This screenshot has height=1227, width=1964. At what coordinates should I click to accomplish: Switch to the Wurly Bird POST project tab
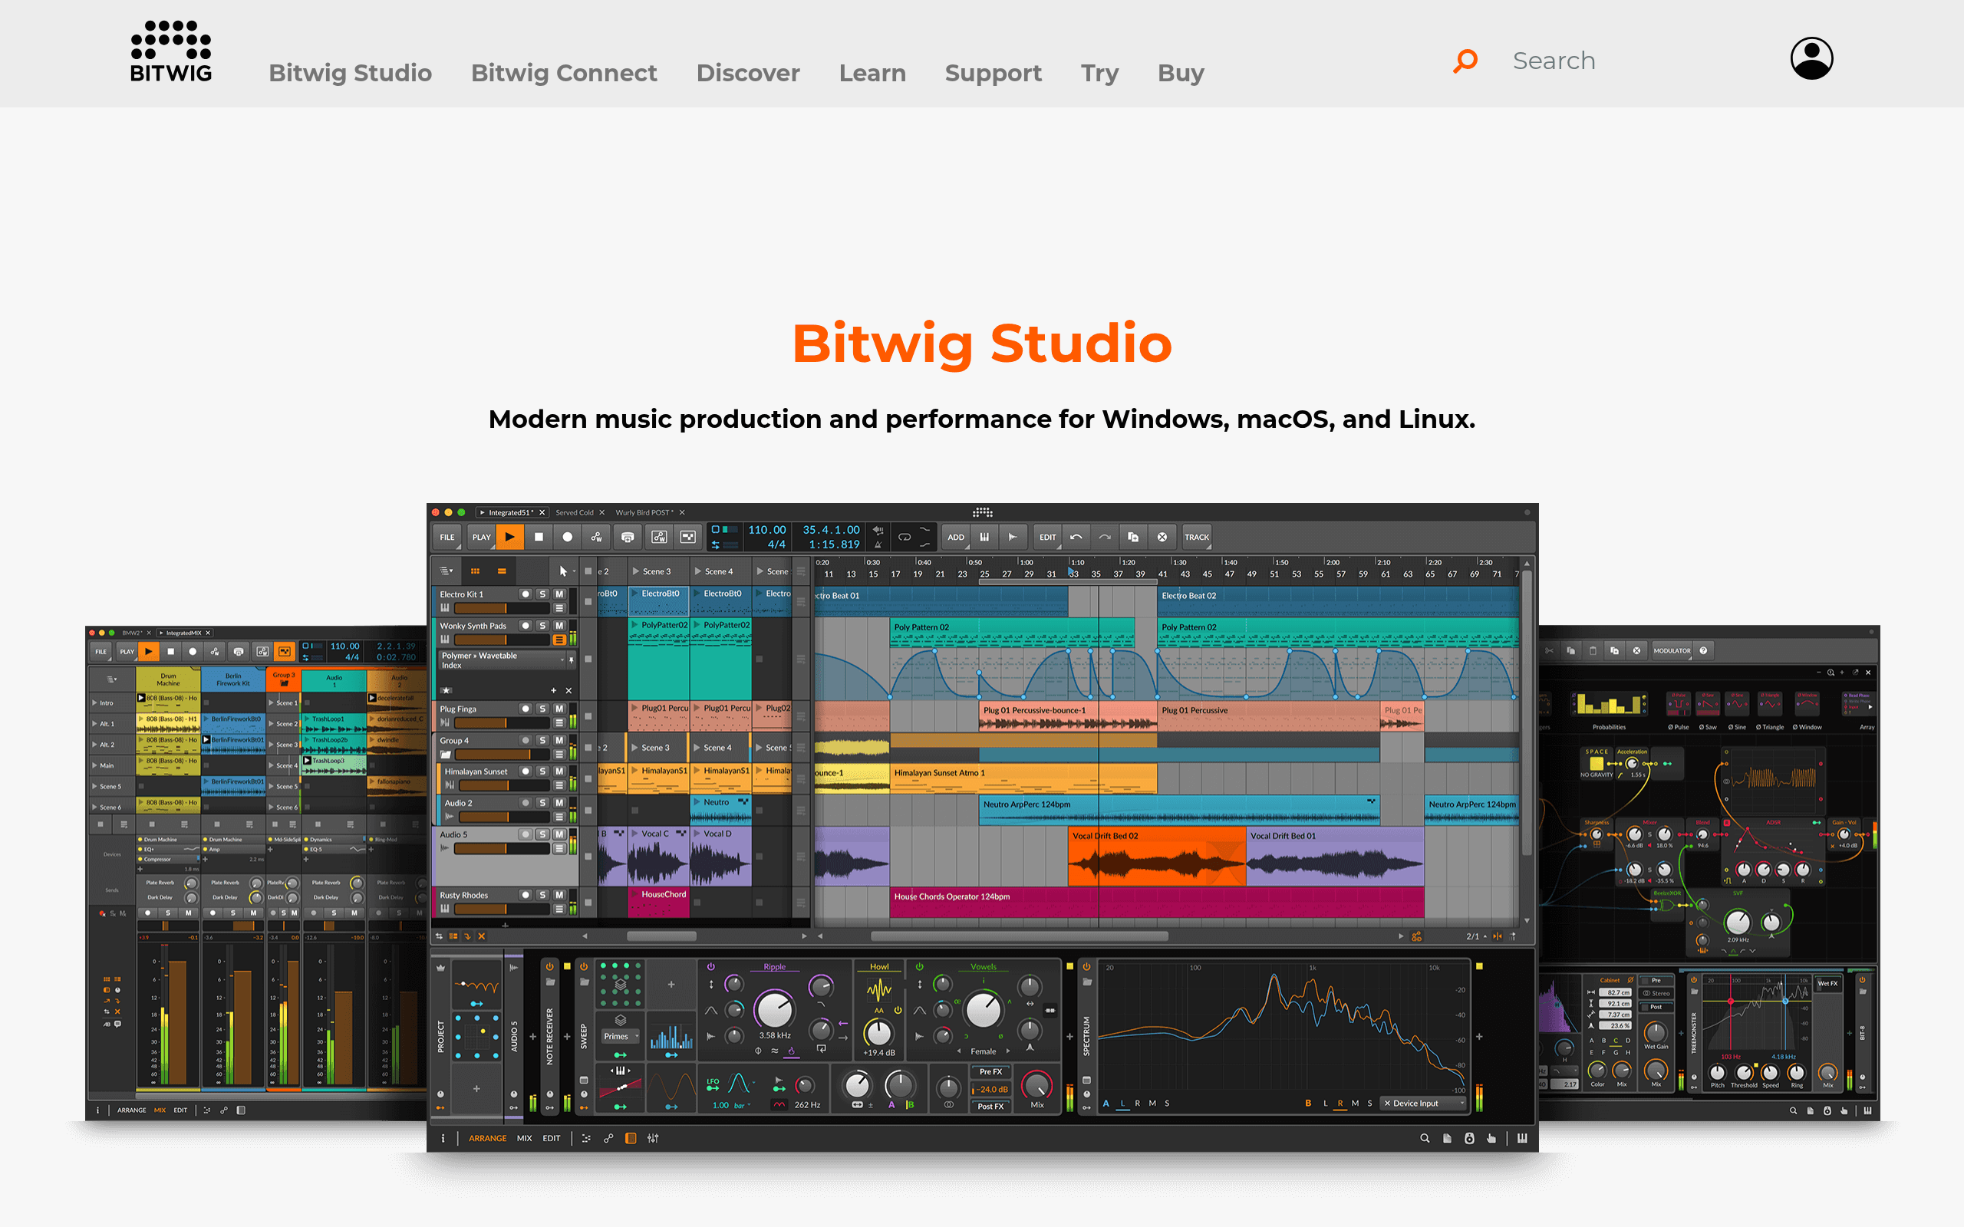[644, 512]
